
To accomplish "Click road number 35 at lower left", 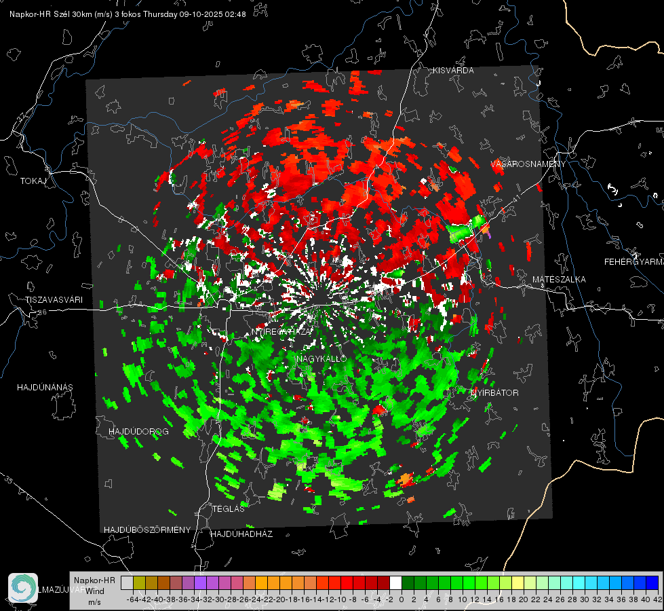I will [8, 481].
